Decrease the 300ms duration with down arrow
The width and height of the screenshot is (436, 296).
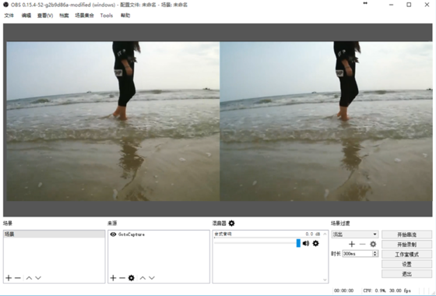click(x=375, y=255)
